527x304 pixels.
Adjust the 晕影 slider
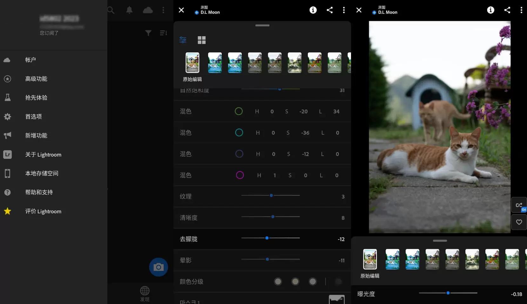pos(271,259)
